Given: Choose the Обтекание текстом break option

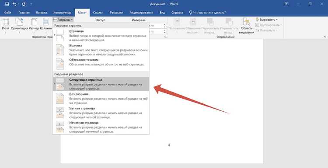Looking at the screenshot, I should pyautogui.click(x=101, y=64).
